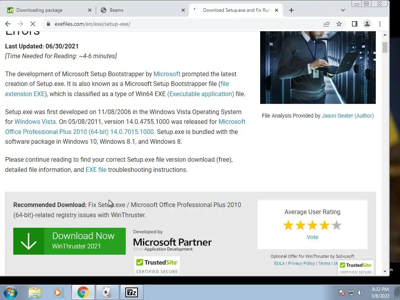Expand the tab search dropdown
Image resolution: width=400 pixels, height=300 pixels.
[x=343, y=10]
